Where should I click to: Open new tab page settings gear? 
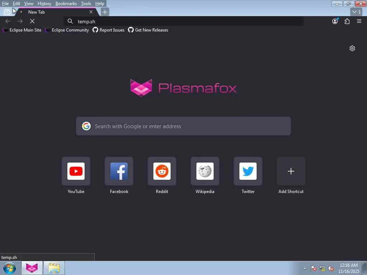(x=352, y=48)
